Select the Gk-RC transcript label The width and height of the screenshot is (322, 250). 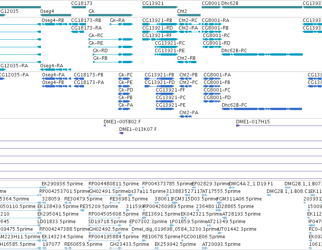[x=96, y=35]
